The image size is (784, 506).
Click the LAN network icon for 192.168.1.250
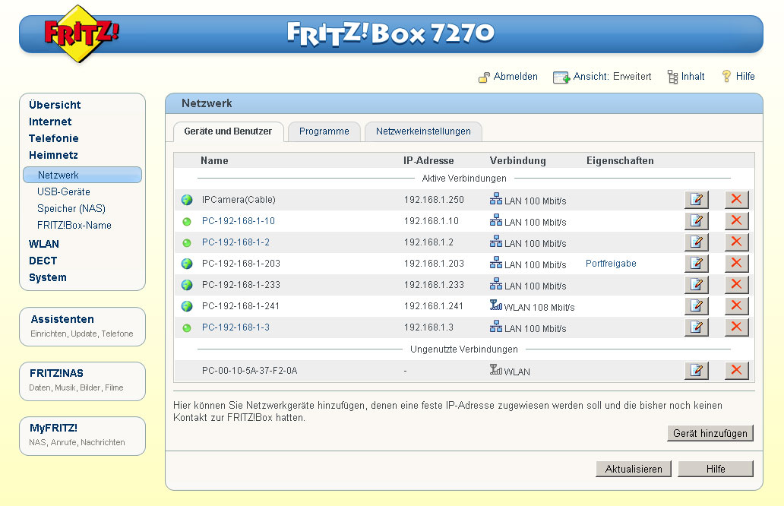point(496,199)
